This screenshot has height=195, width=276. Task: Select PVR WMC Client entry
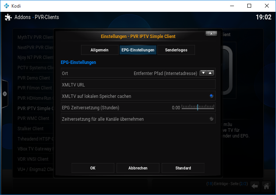click(x=33, y=118)
